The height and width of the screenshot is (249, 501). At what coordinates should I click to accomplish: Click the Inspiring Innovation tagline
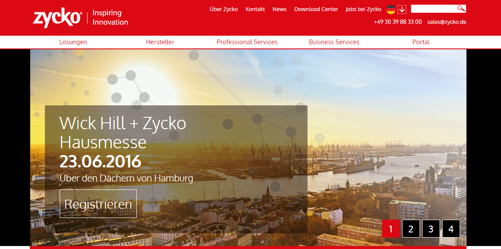110,17
